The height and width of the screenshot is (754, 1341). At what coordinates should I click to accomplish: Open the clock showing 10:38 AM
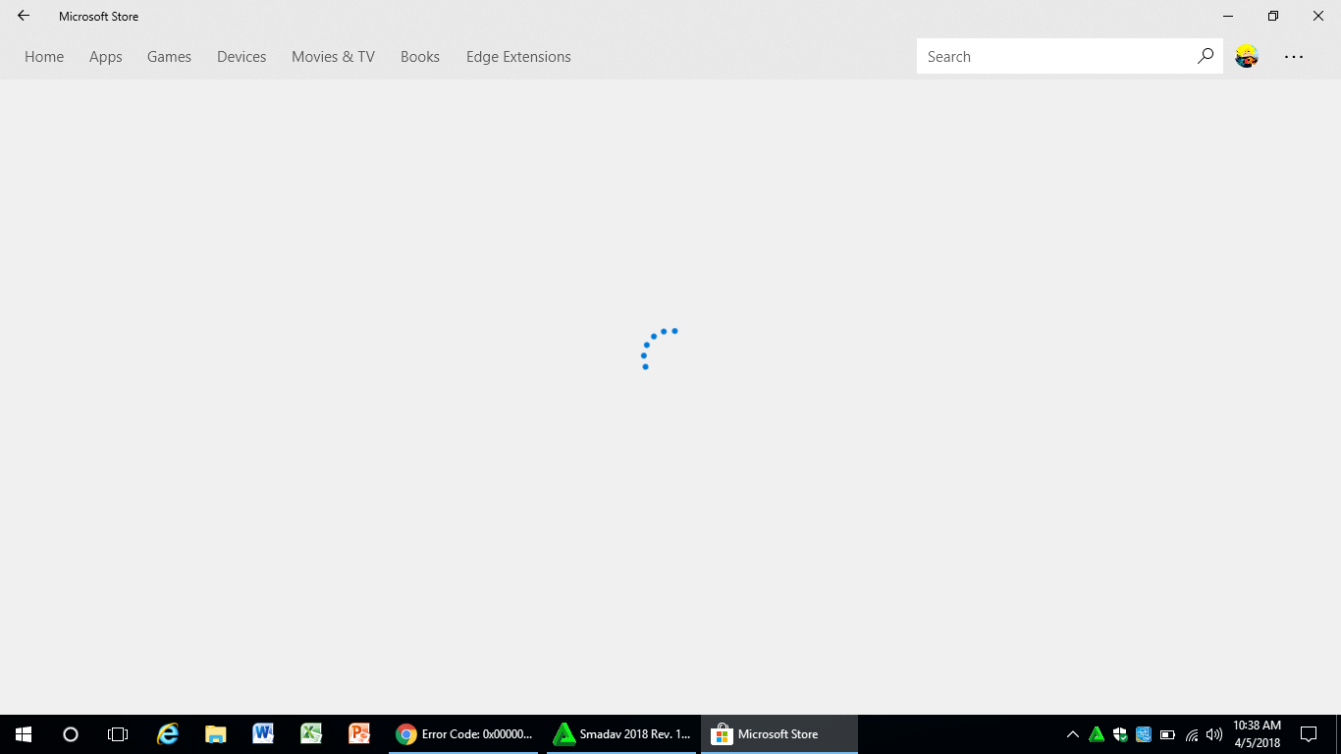[1257, 734]
